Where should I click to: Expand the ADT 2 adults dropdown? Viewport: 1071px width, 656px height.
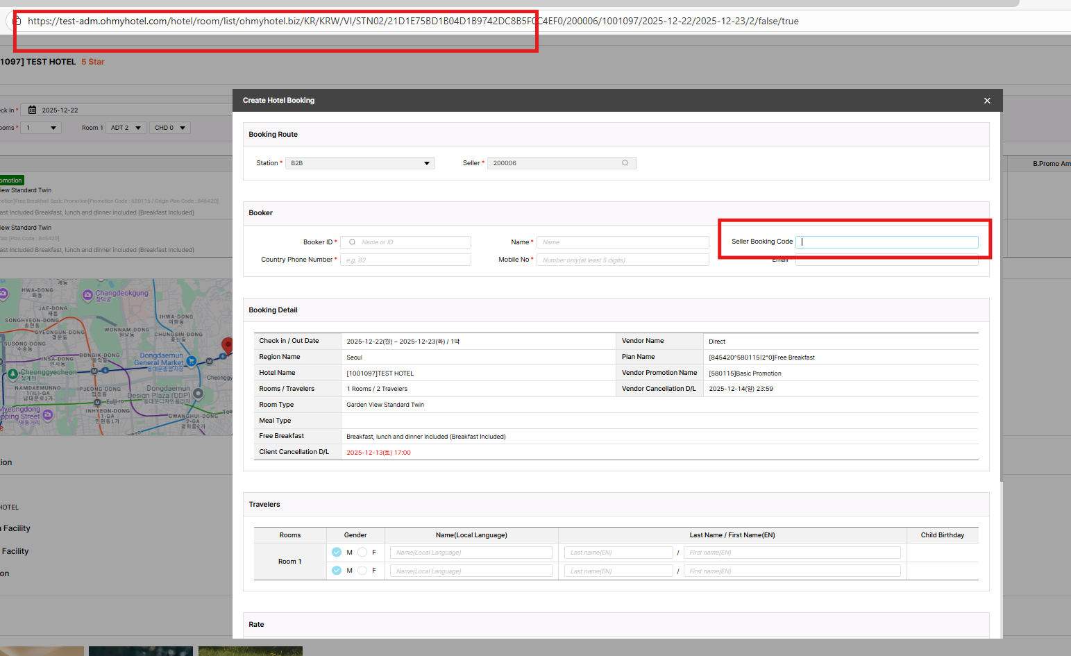pos(126,128)
